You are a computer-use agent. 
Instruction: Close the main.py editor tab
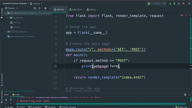pyautogui.click(x=66, y=9)
